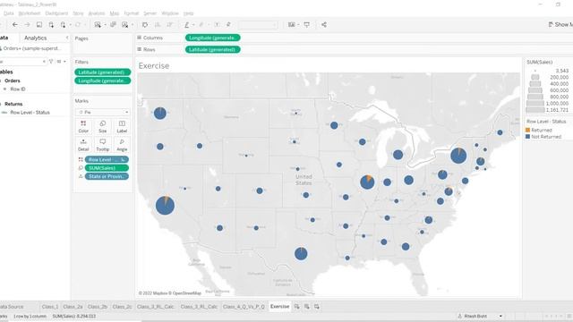Click the blue Not Returned legend swatch
The image size is (573, 322).
click(527, 137)
